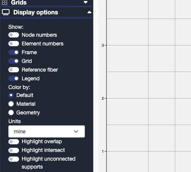Click the Units dropdown chevron
This screenshot has height=172, width=191.
click(x=76, y=131)
